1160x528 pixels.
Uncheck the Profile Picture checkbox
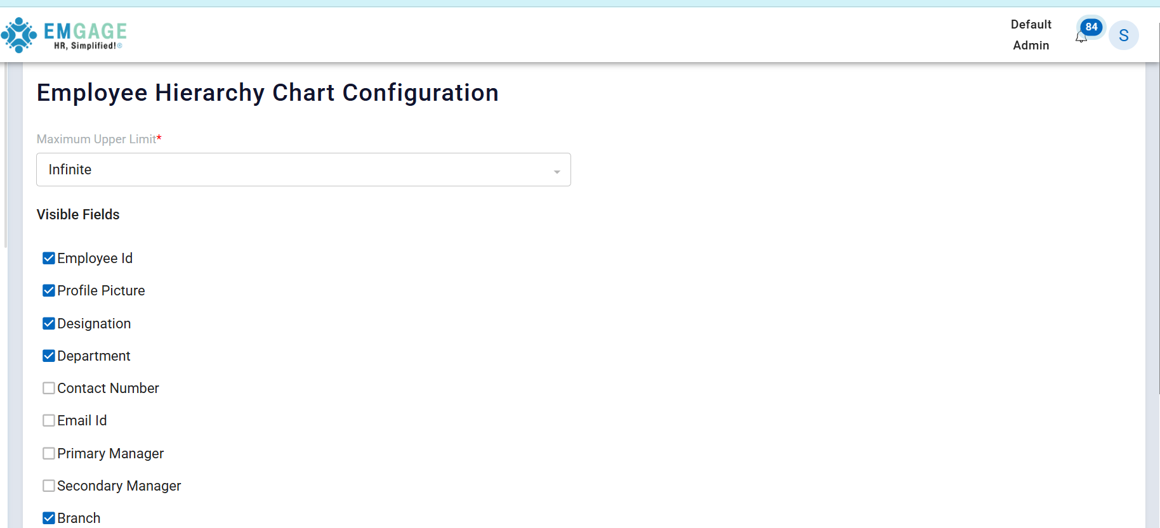point(49,290)
